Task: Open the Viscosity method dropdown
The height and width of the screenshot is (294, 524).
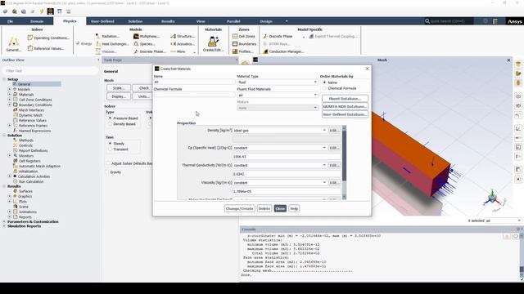Action: (x=279, y=183)
